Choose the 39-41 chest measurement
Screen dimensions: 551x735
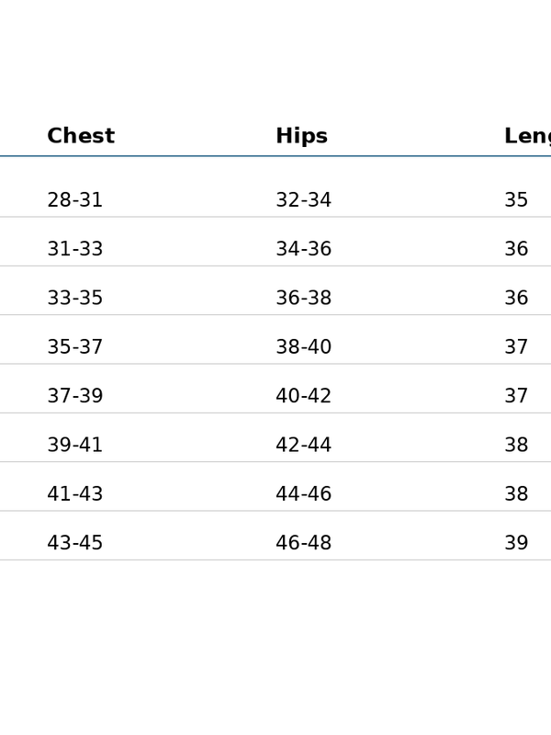click(74, 446)
